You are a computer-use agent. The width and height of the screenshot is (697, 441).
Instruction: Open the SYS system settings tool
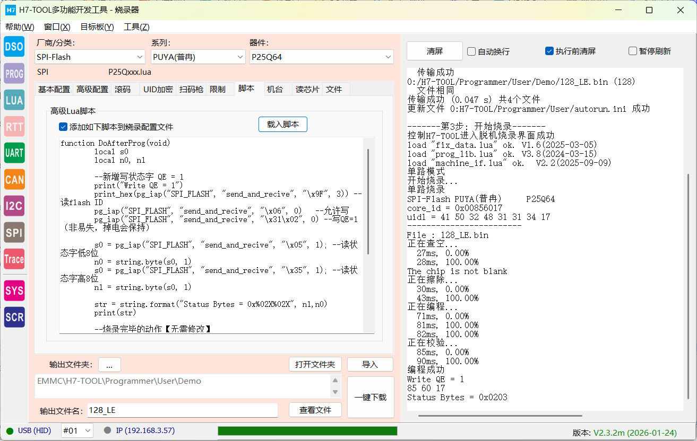point(14,290)
